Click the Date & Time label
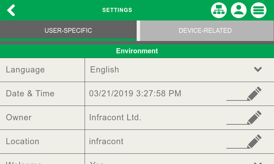 tap(30, 94)
